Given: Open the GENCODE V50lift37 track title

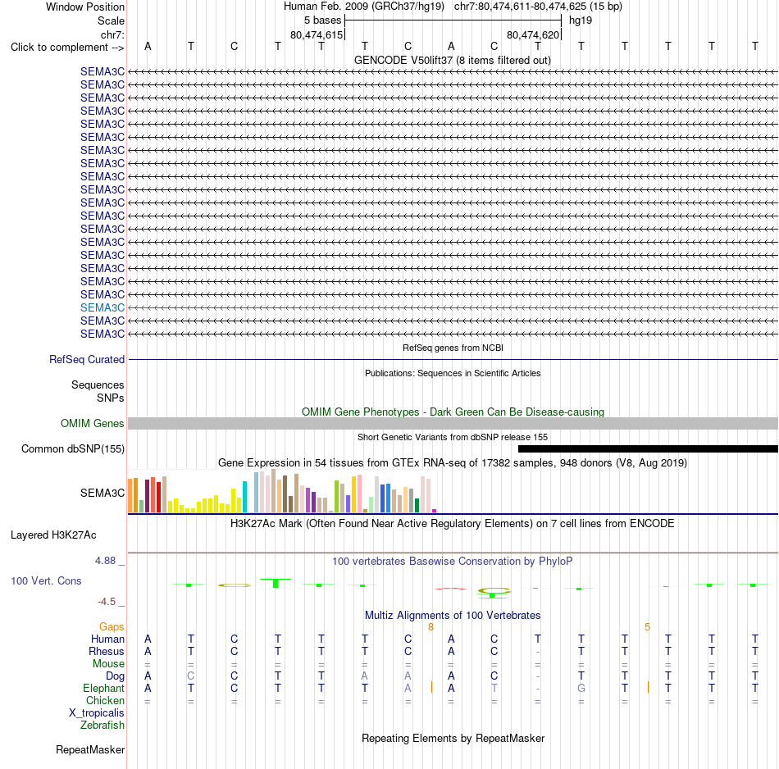Looking at the screenshot, I should pos(452,60).
